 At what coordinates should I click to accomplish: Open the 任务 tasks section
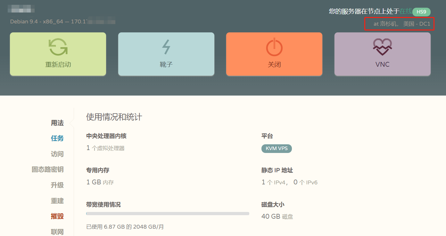coord(57,138)
